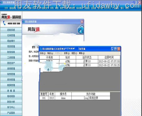This screenshot has width=142, height=116.
Task: Open the 往来管理 module in the sidebar
Action: [11, 36]
